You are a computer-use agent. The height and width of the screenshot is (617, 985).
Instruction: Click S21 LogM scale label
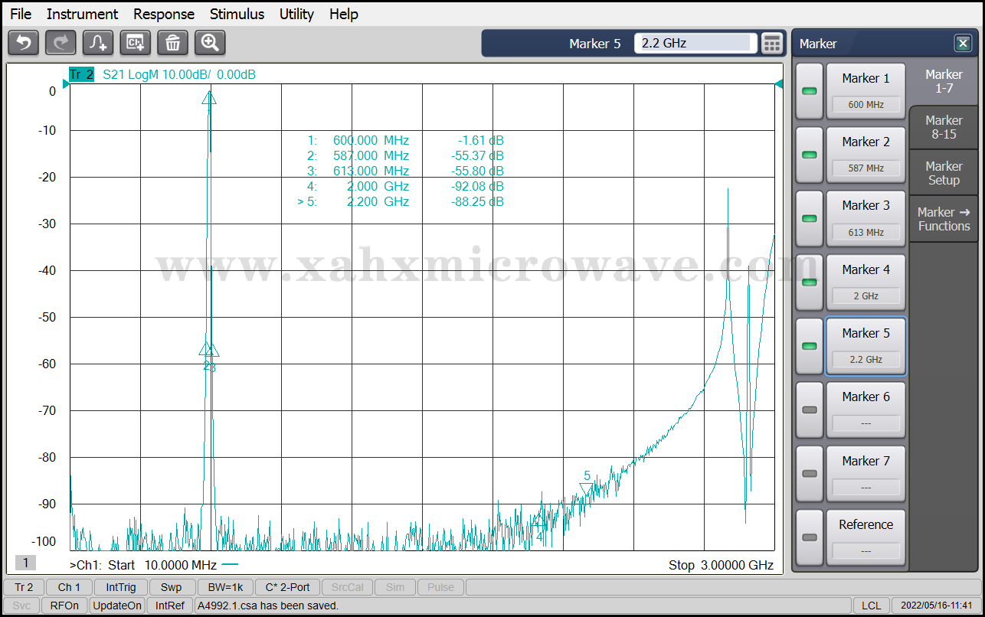coord(179,74)
